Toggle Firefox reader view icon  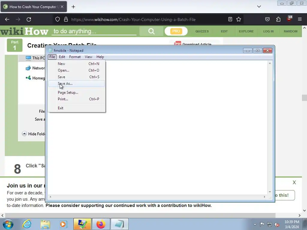pos(230,19)
